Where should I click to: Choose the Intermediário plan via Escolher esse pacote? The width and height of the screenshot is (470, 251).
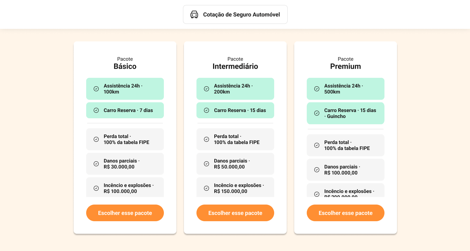point(235,213)
